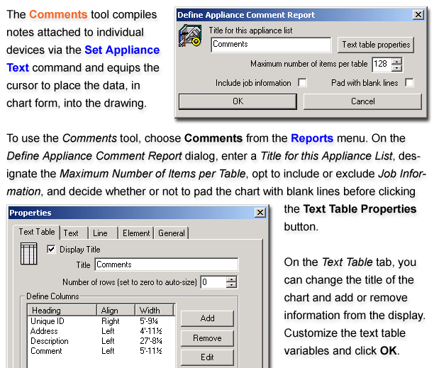Click the Edit column button
Image resolution: width=434 pixels, height=368 pixels.
[x=207, y=357]
